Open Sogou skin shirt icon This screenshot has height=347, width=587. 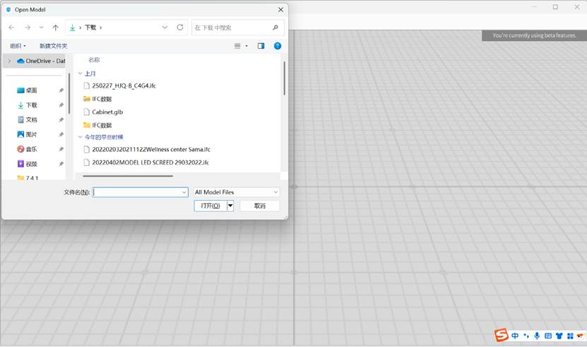tap(559, 336)
